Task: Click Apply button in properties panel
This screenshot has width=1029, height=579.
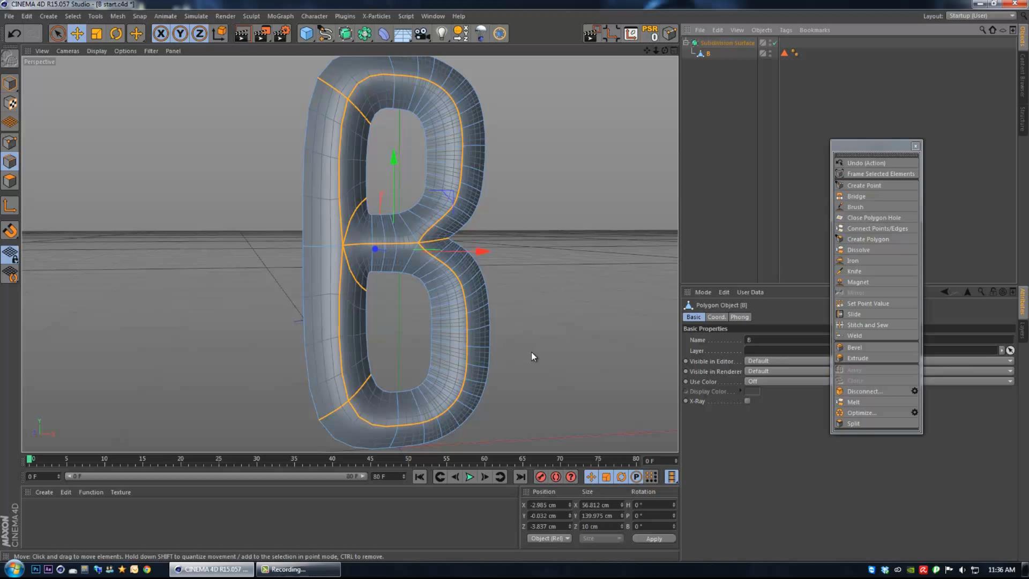Action: [x=653, y=539]
